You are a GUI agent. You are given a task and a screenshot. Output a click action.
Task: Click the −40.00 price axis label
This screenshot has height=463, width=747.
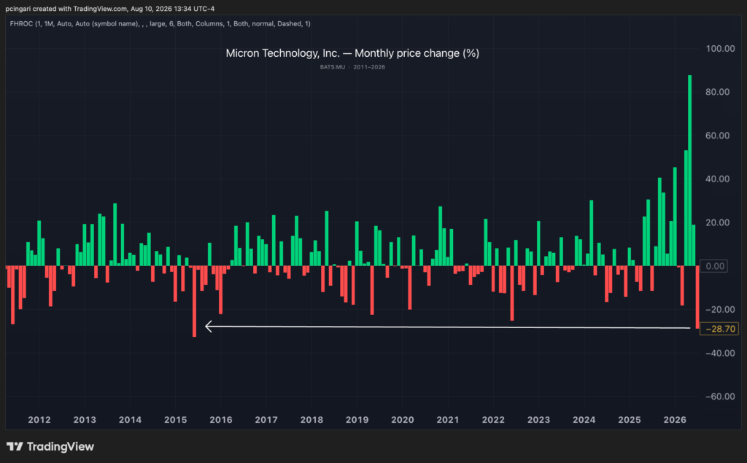[720, 353]
